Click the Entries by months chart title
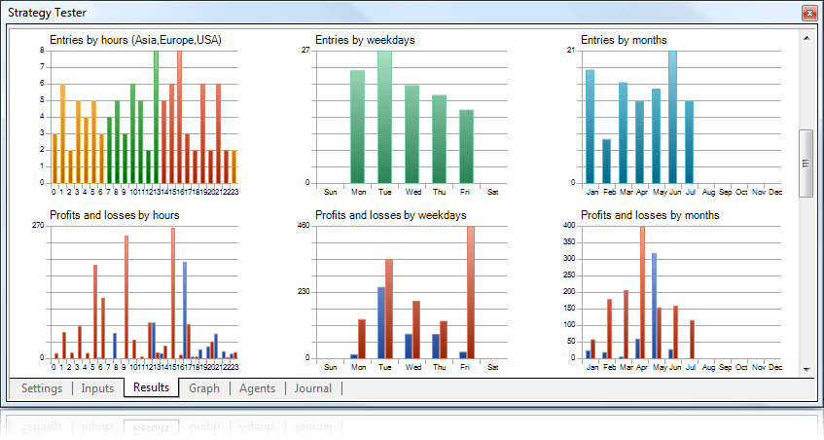 (x=624, y=40)
